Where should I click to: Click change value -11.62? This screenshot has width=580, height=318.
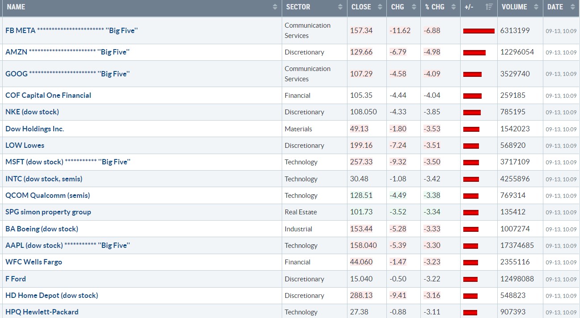[400, 30]
